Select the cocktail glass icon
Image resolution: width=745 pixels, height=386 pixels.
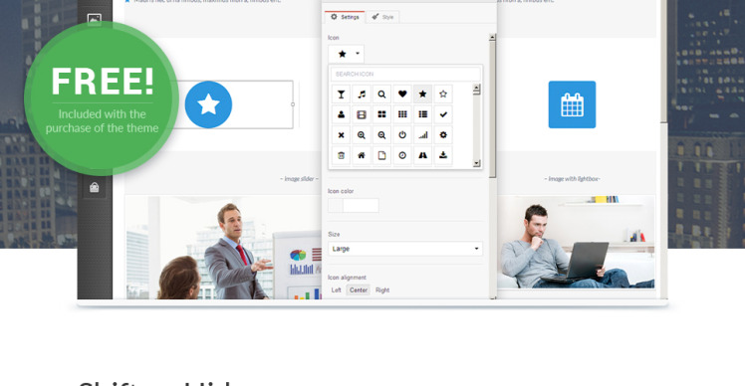coord(341,94)
